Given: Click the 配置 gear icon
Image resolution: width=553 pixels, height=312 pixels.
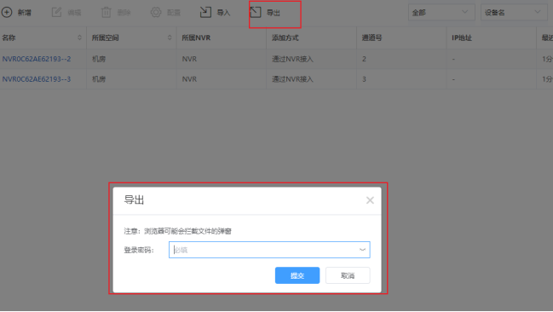Looking at the screenshot, I should (x=156, y=12).
